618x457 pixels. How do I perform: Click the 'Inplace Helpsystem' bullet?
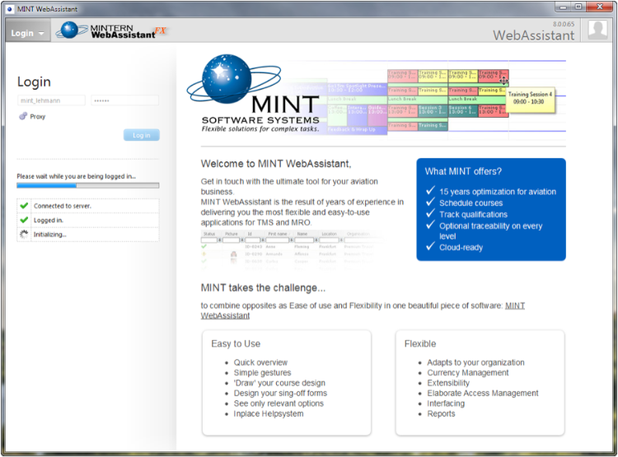[269, 413]
